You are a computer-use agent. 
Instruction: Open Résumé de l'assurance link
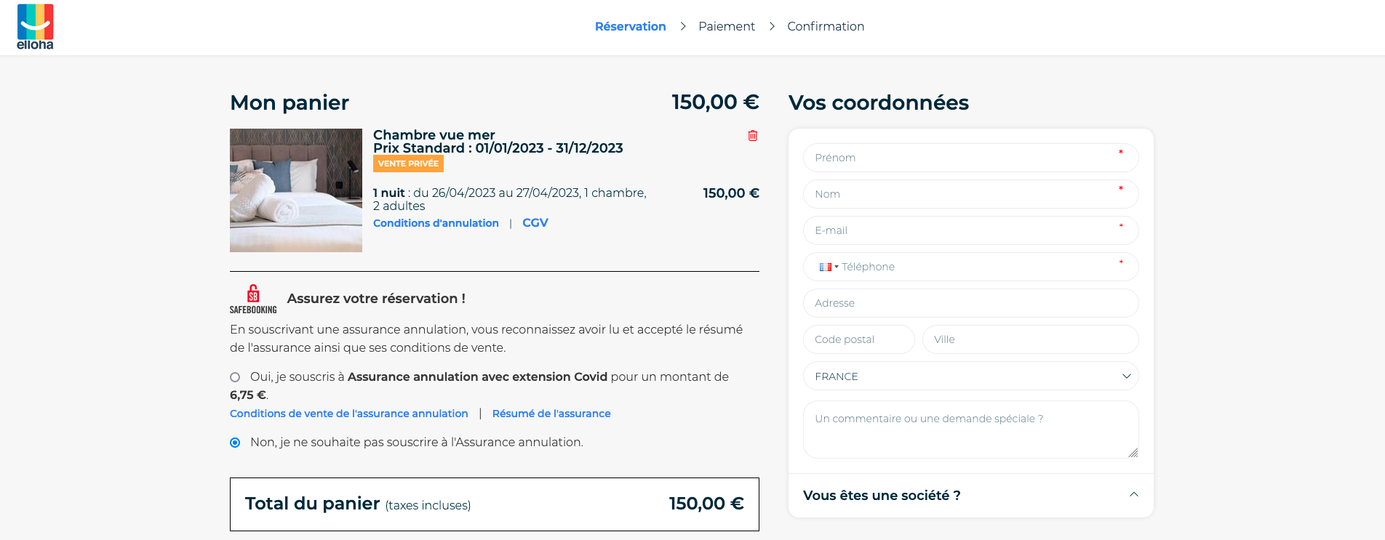(551, 414)
